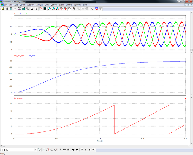
Task: Open the Measure menu
Action: [31, 5]
